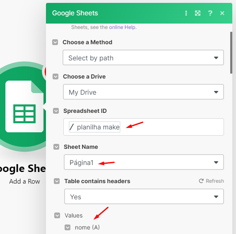Toggle the Sheet Name field arrow
The image size is (236, 234).
[56, 147]
